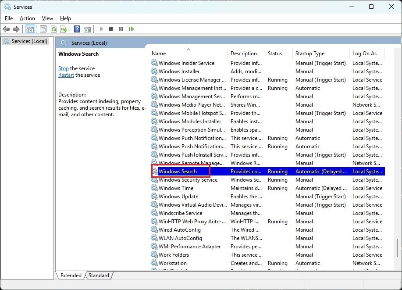Click gear icon of Windows Update row
The height and width of the screenshot is (290, 402).
154,196
